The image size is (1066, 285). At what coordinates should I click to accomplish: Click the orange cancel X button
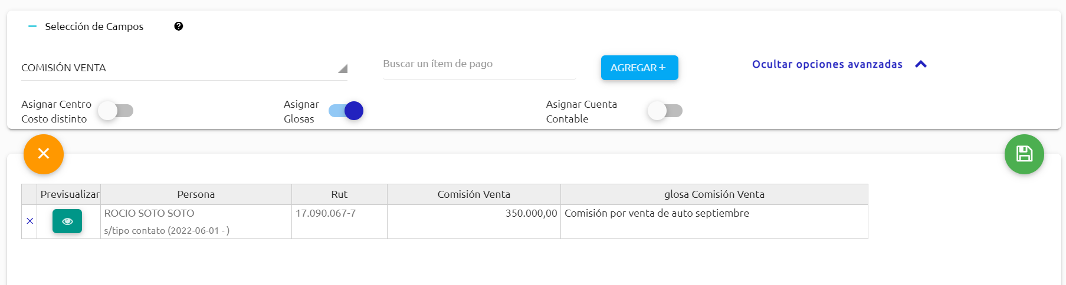pyautogui.click(x=44, y=154)
